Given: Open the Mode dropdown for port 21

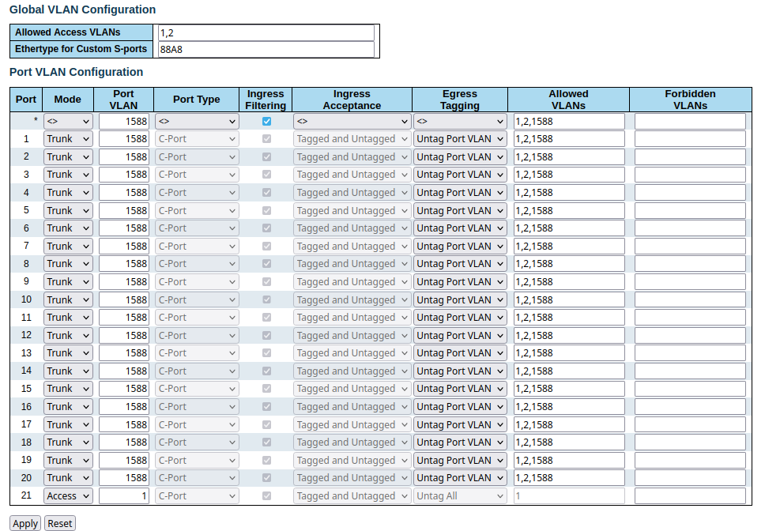Looking at the screenshot, I should (68, 496).
